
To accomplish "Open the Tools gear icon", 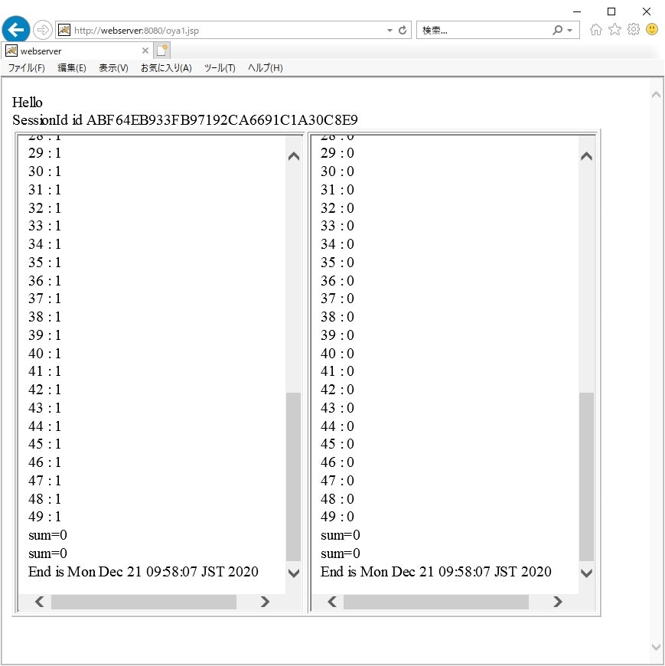I will pyautogui.click(x=633, y=29).
